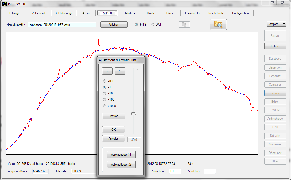Click the 'Ajustement du continuum' dialog title
The width and height of the screenshot is (291, 180).
(x=117, y=60)
